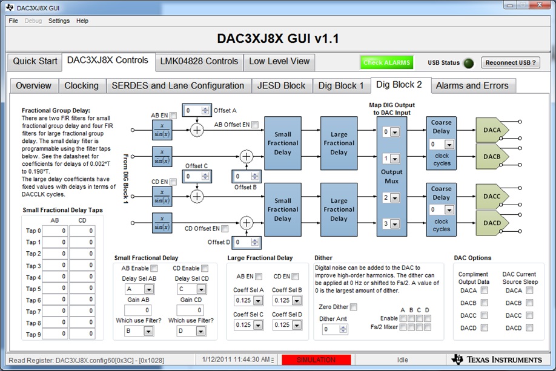Open Which use Filter dropdown showing D
The width and height of the screenshot is (556, 371).
pyautogui.click(x=200, y=331)
